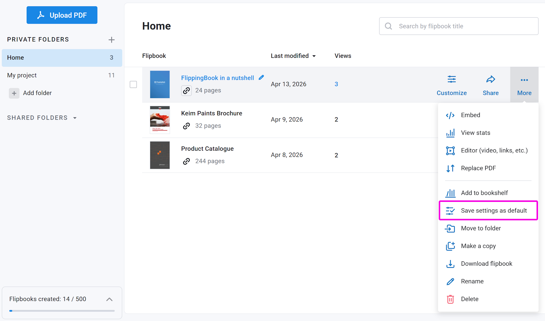Click the More three-dots icon

(524, 80)
